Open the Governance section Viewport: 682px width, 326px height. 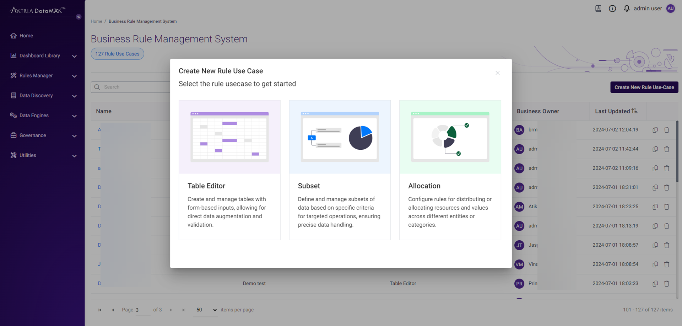(x=33, y=135)
